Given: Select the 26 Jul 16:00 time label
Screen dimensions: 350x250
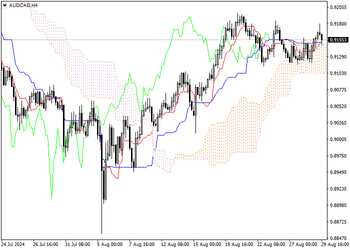Looking at the screenshot, I should pyautogui.click(x=45, y=244).
